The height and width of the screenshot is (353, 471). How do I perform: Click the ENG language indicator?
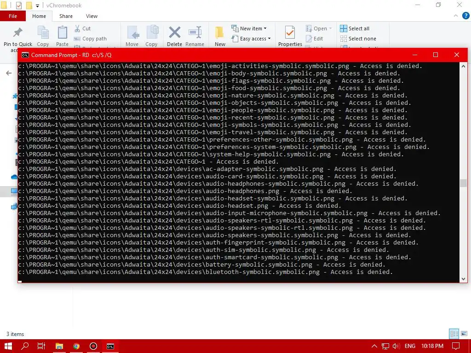click(x=410, y=346)
